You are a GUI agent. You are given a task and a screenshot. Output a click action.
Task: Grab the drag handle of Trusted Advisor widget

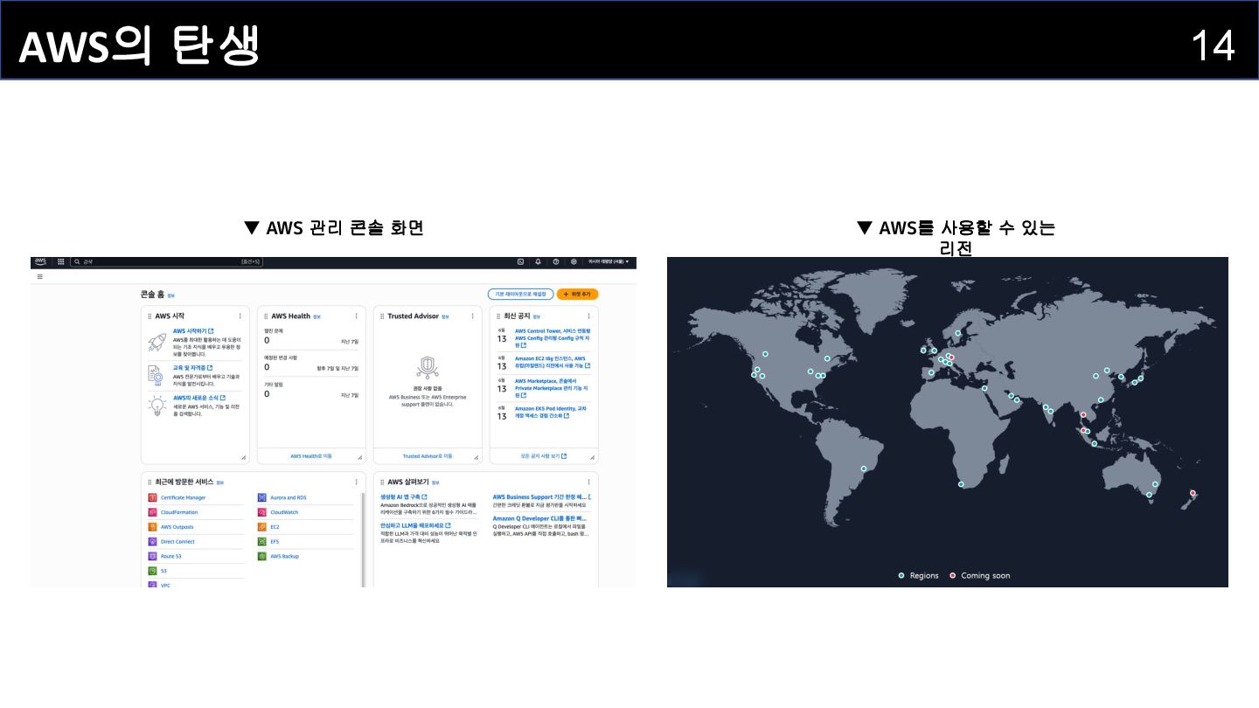[x=382, y=316]
